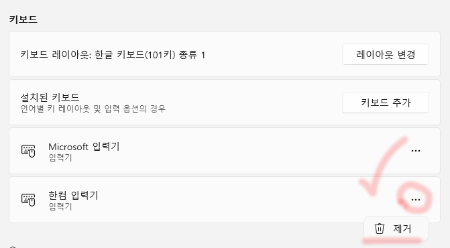Click 입력기 subtitle under Microsoft 입력기
This screenshot has width=450, height=248.
[x=60, y=158]
